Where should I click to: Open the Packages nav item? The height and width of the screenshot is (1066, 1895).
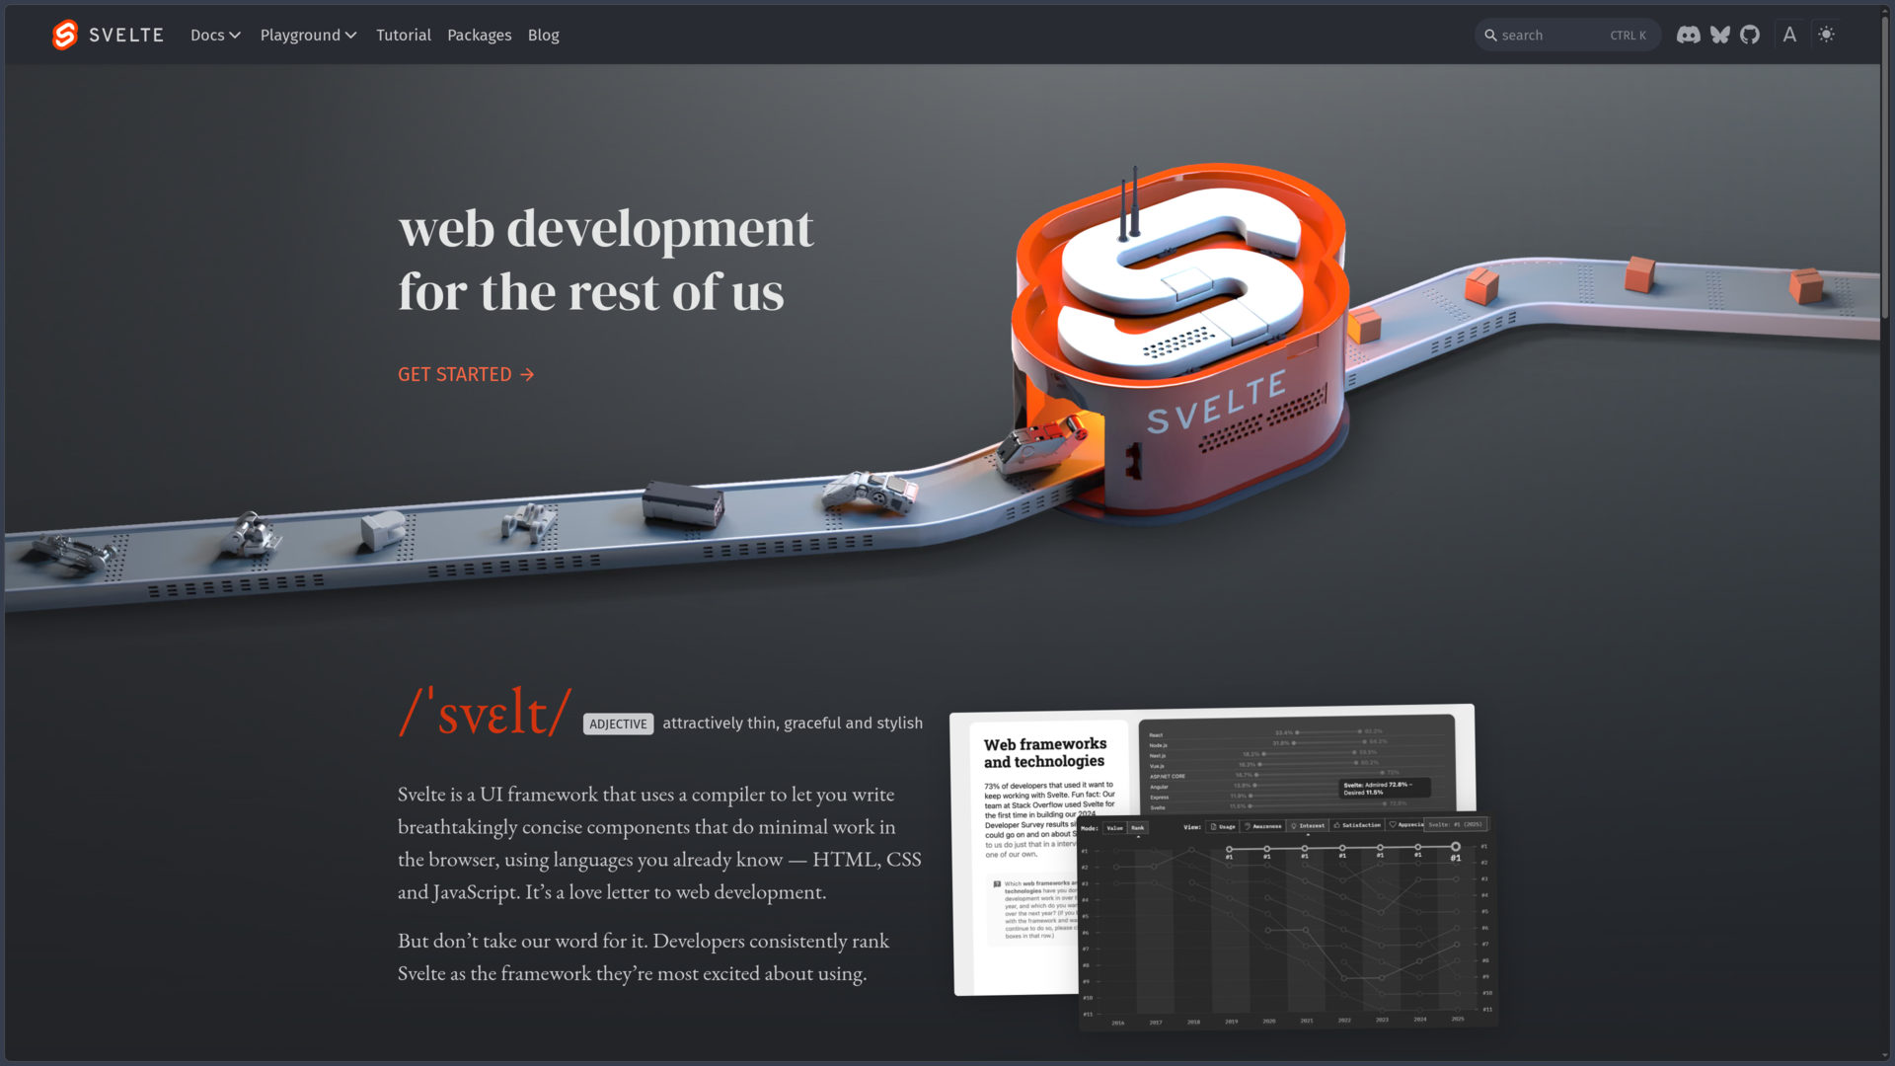(480, 35)
